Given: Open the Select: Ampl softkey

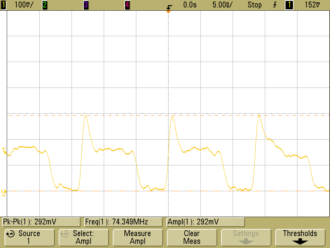Looking at the screenshot, I should tap(83, 238).
